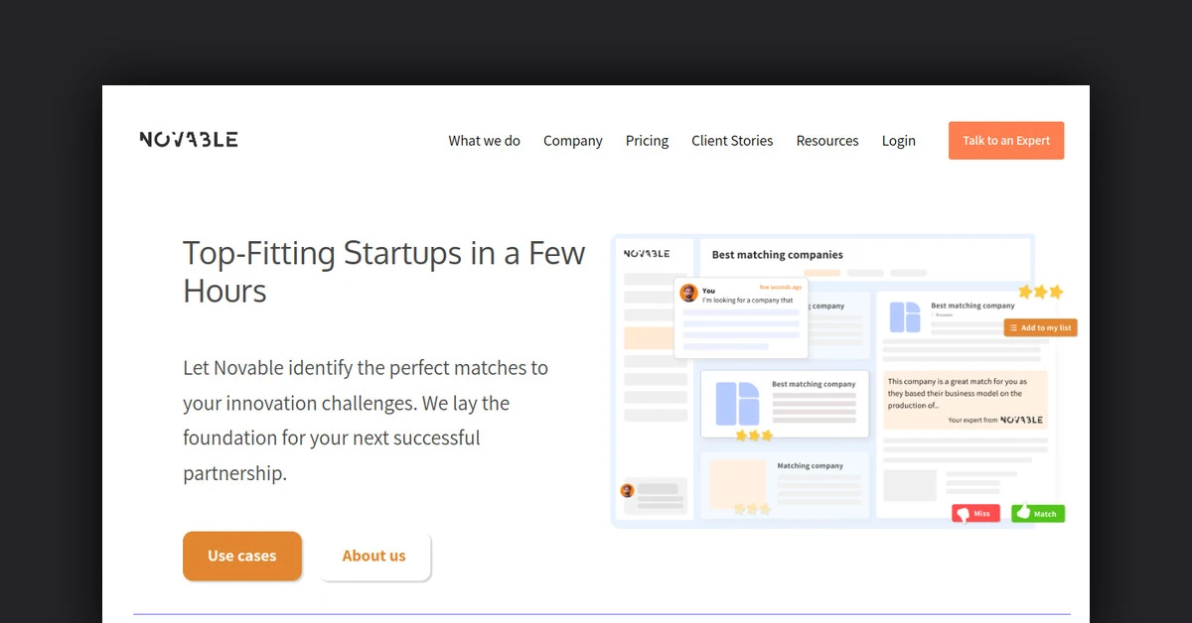Click the blue company logo in the highlighted card

[x=737, y=403]
